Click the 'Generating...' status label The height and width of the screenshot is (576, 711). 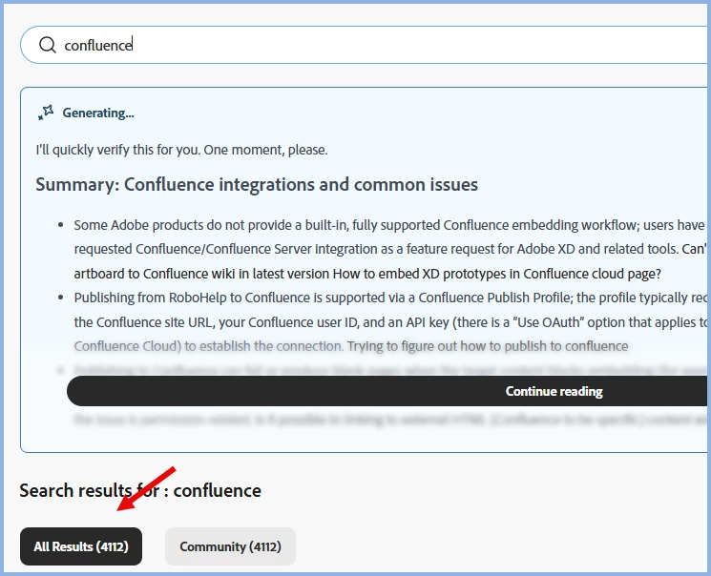[98, 113]
